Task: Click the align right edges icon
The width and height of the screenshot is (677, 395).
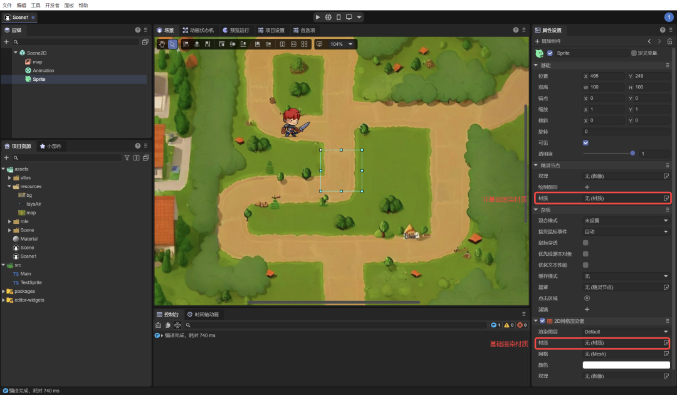Action: [x=207, y=44]
